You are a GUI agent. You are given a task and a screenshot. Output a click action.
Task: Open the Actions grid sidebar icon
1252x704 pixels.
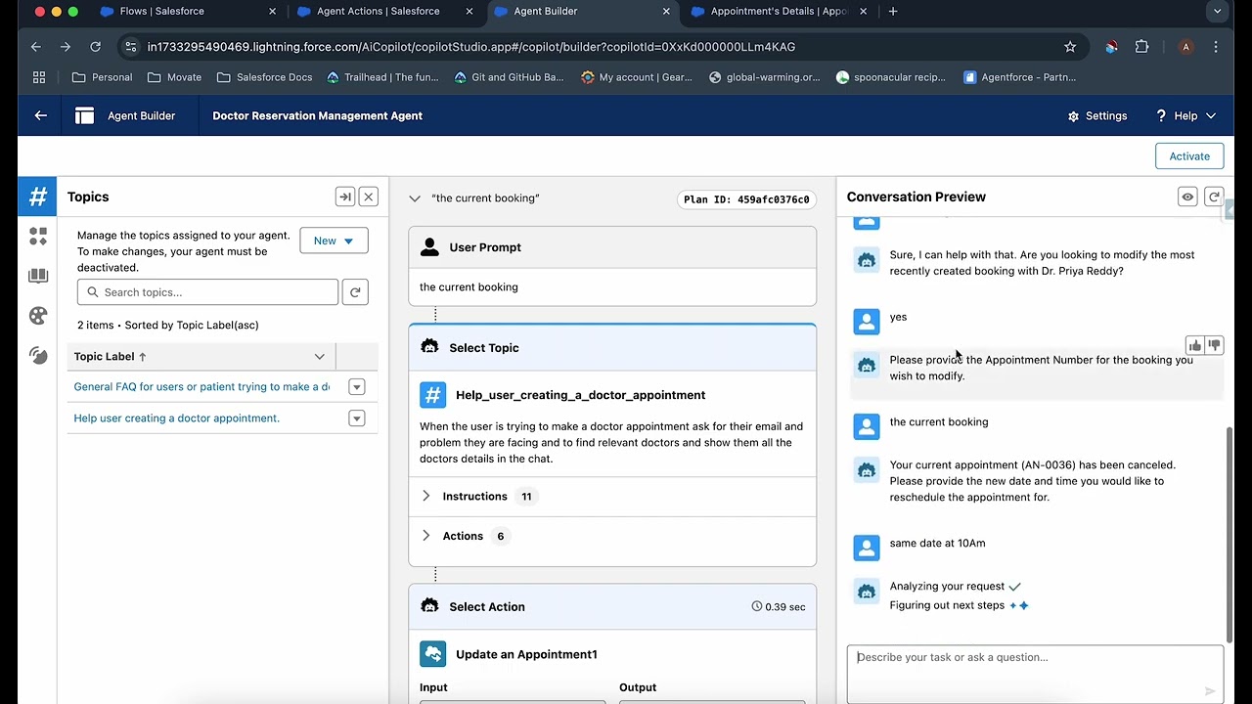38,237
